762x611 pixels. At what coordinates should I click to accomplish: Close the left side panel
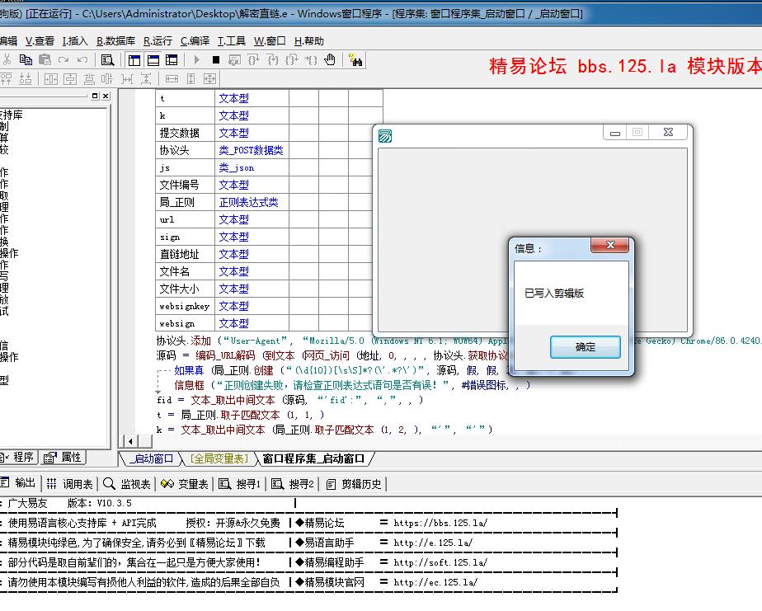click(106, 96)
